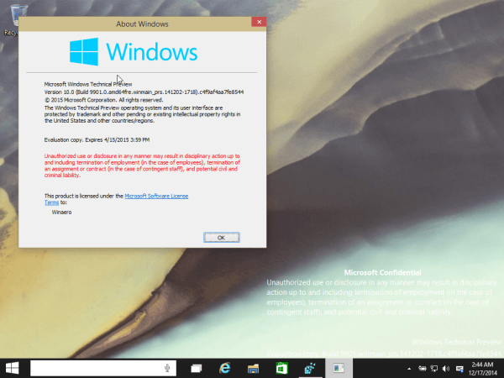Click the 'Evaluation copy. Expires 4/15/2015' line
This screenshot has height=378, width=504.
click(x=97, y=139)
